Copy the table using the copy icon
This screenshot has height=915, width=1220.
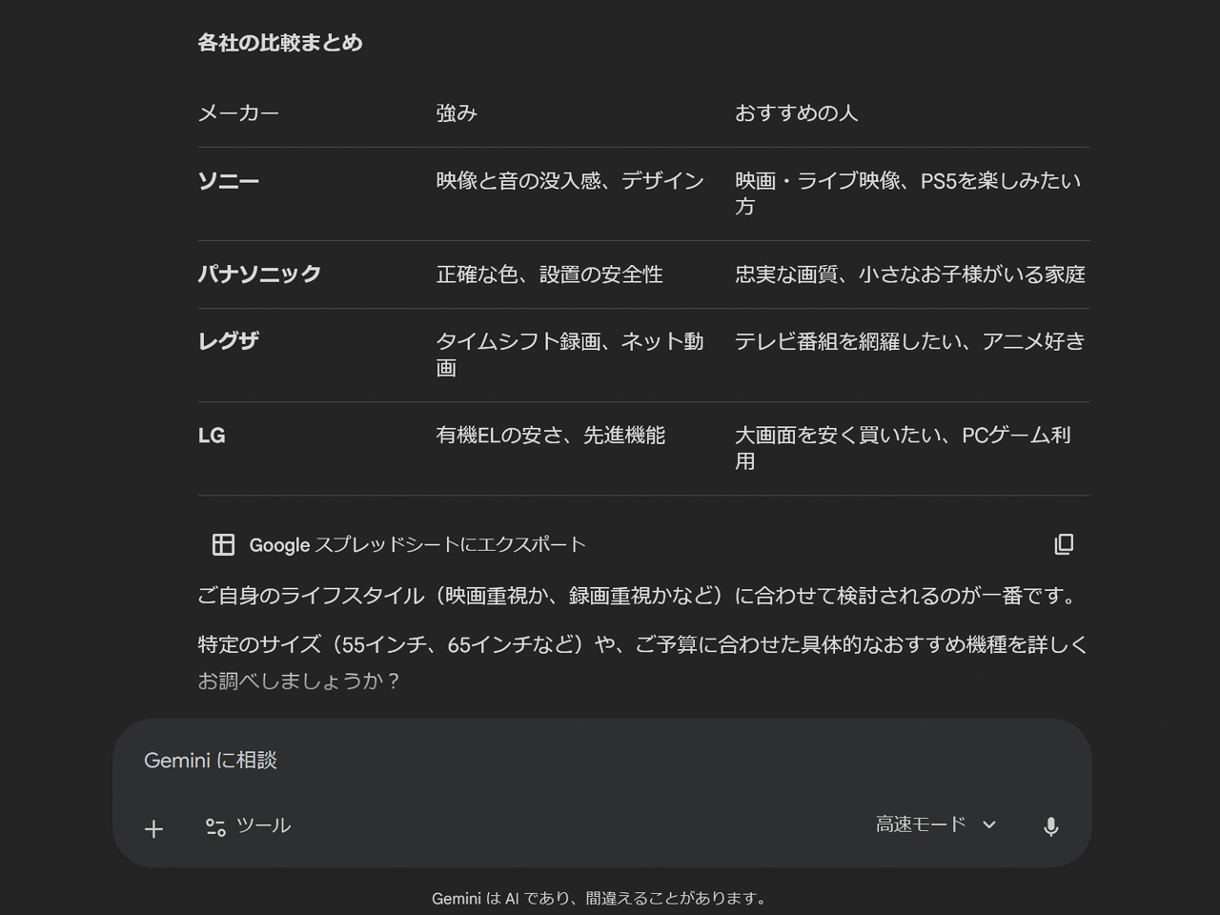tap(1064, 544)
